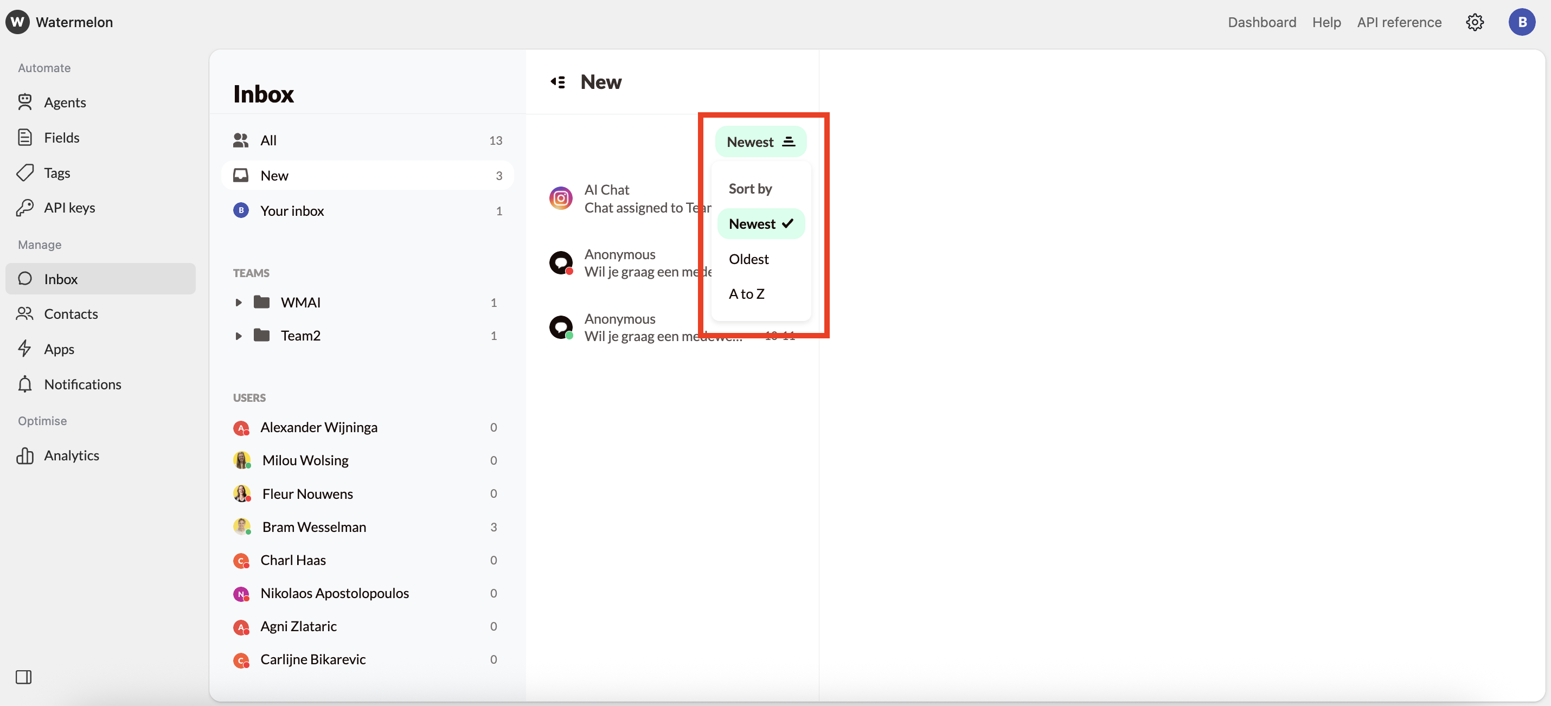Sort conversations A to Z

pos(746,294)
